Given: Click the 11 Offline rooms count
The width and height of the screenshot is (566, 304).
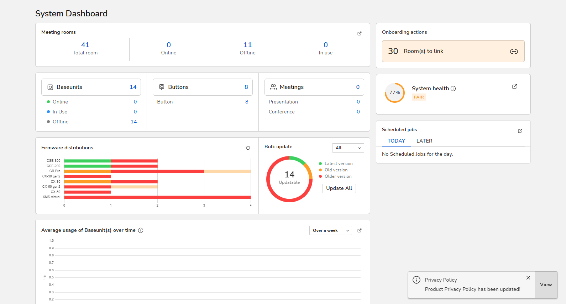Looking at the screenshot, I should [248, 45].
